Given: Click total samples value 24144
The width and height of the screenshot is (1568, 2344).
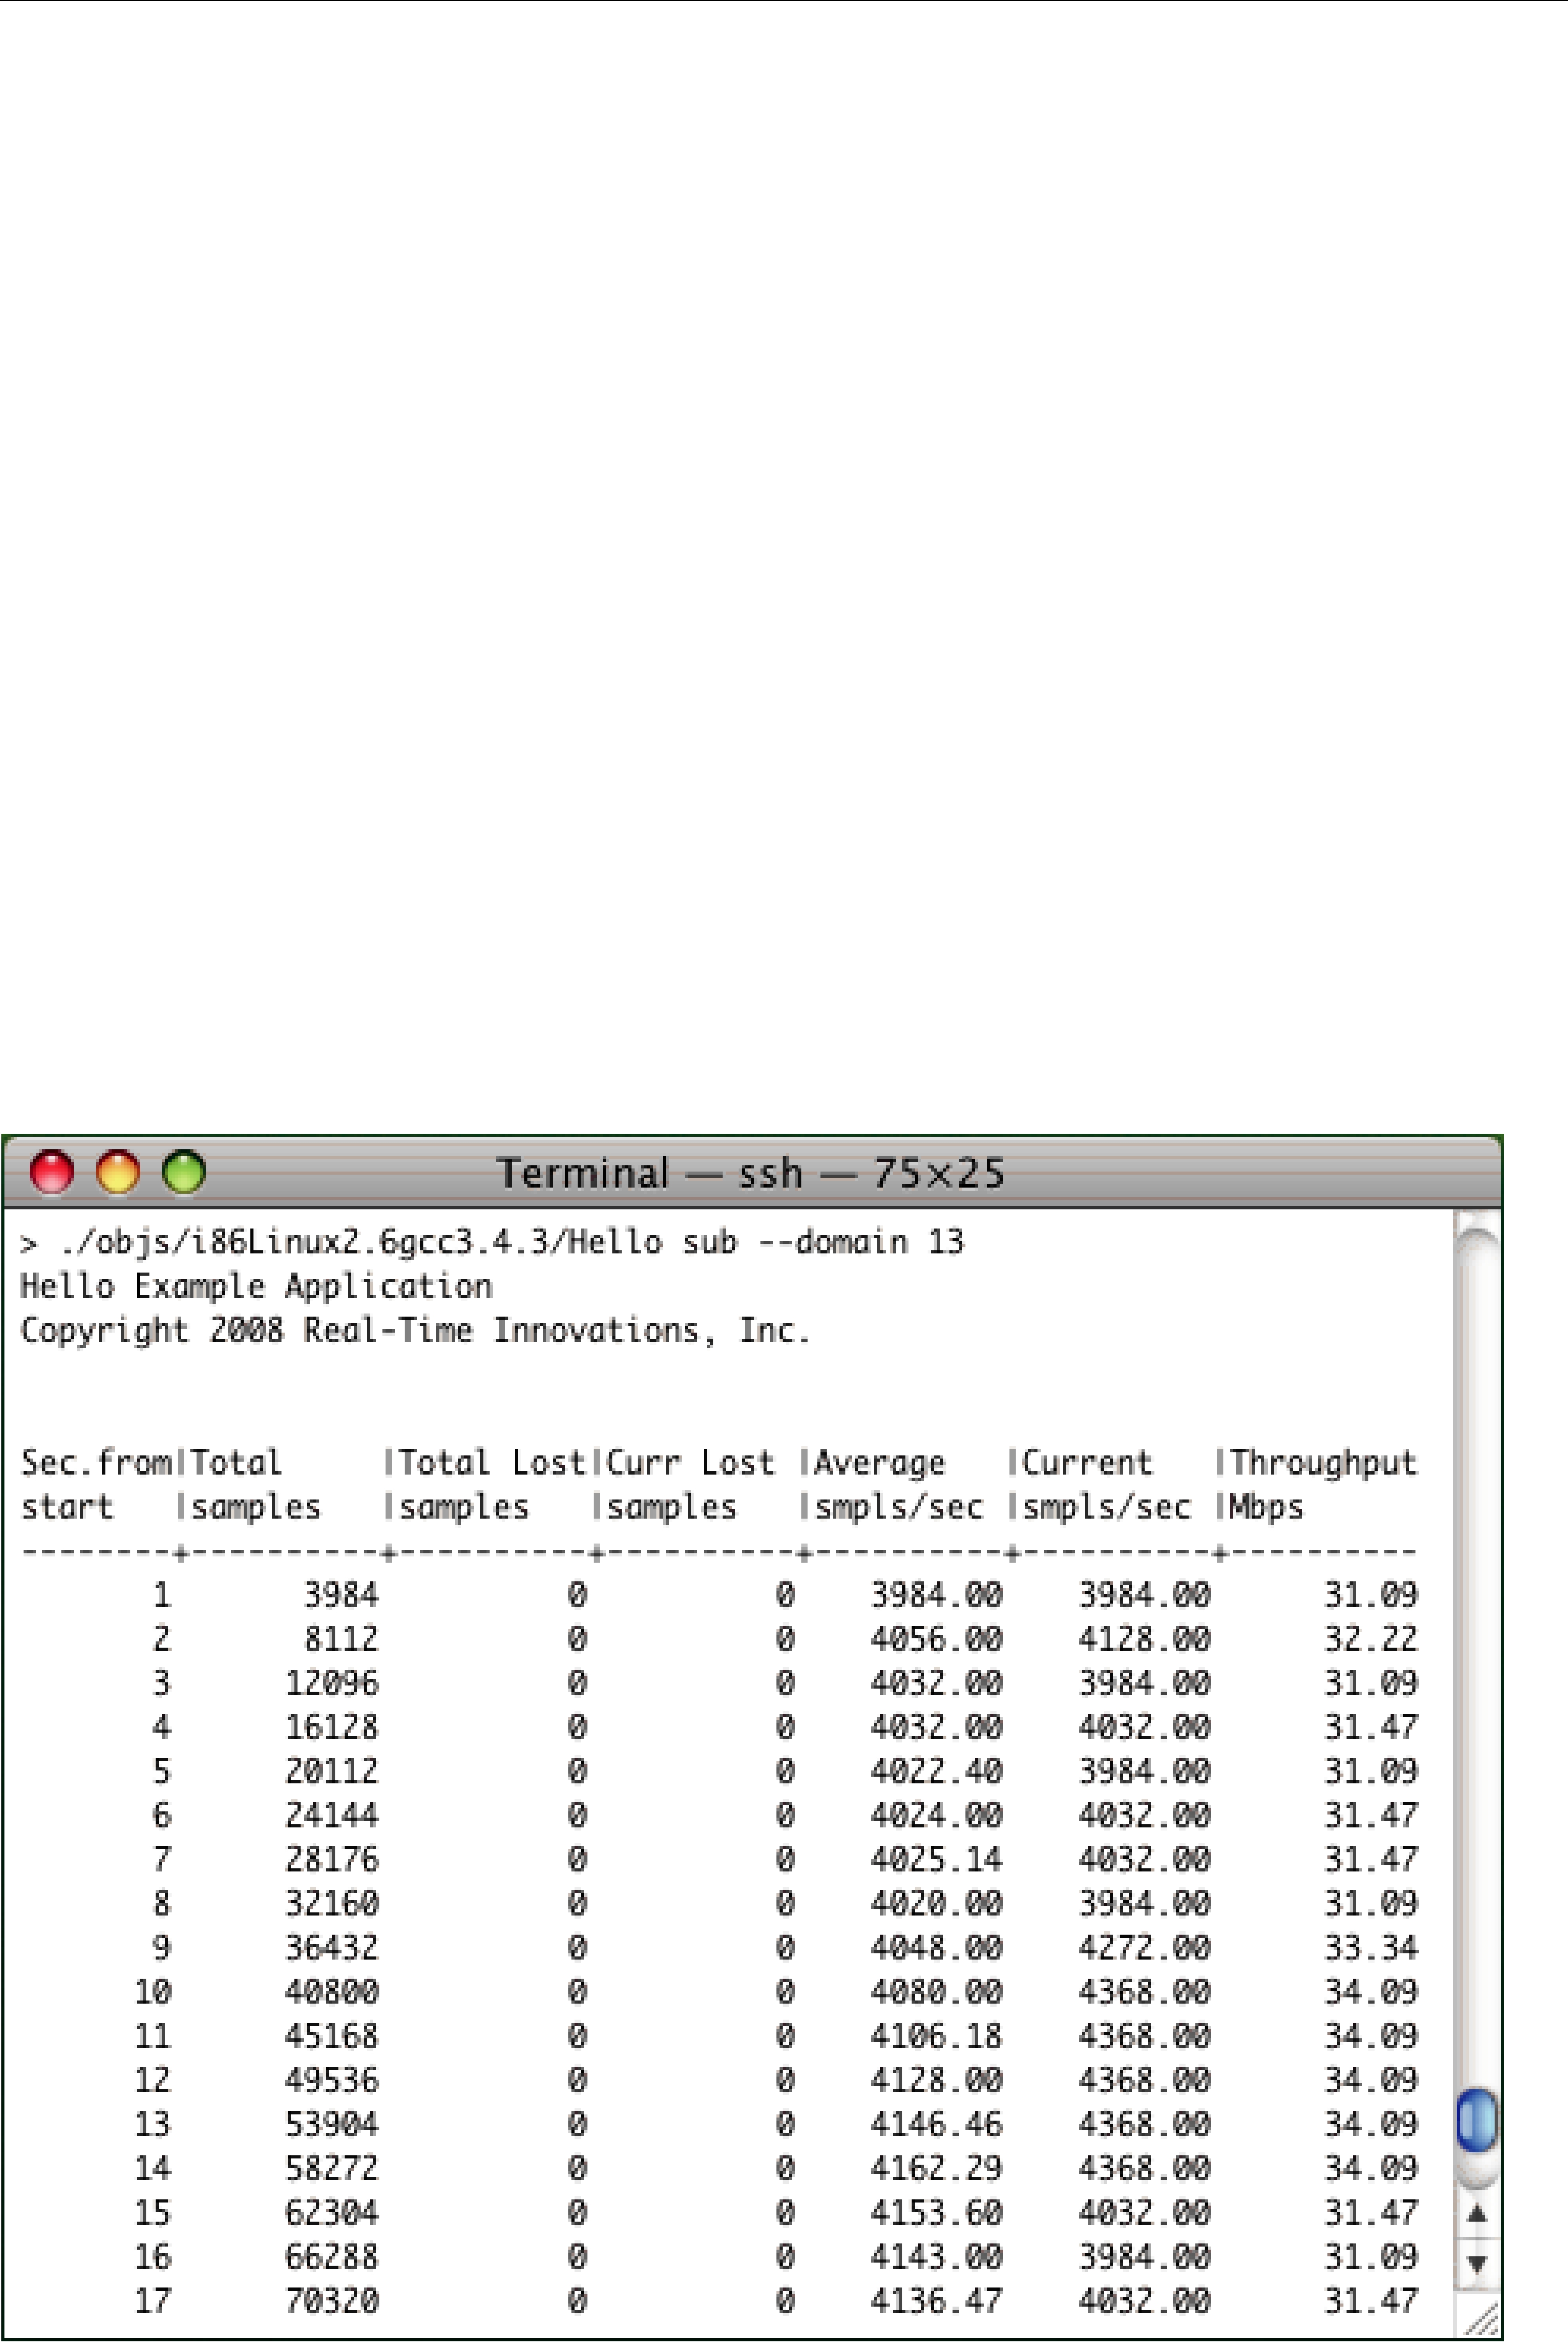Looking at the screenshot, I should pyautogui.click(x=332, y=1815).
